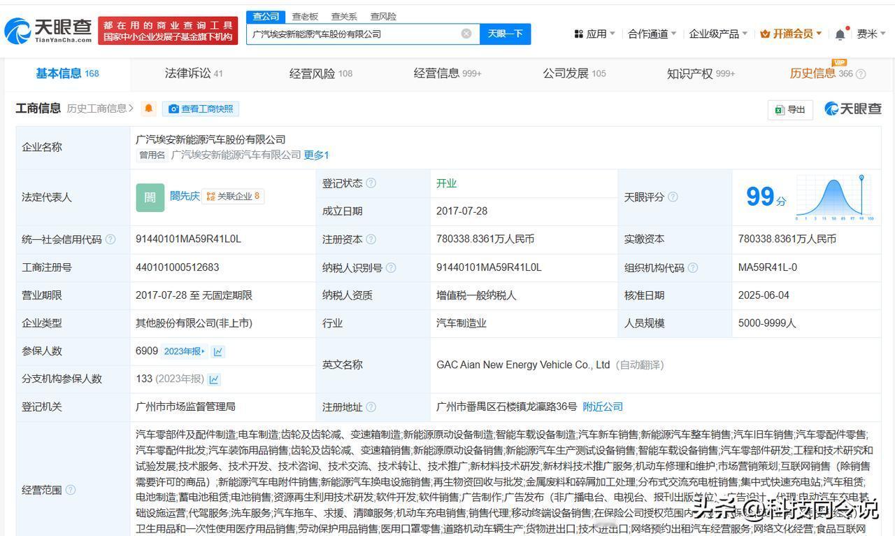Click the help icon next to 登记状态
Viewport: 895px width, 536px height.
pyautogui.click(x=371, y=183)
